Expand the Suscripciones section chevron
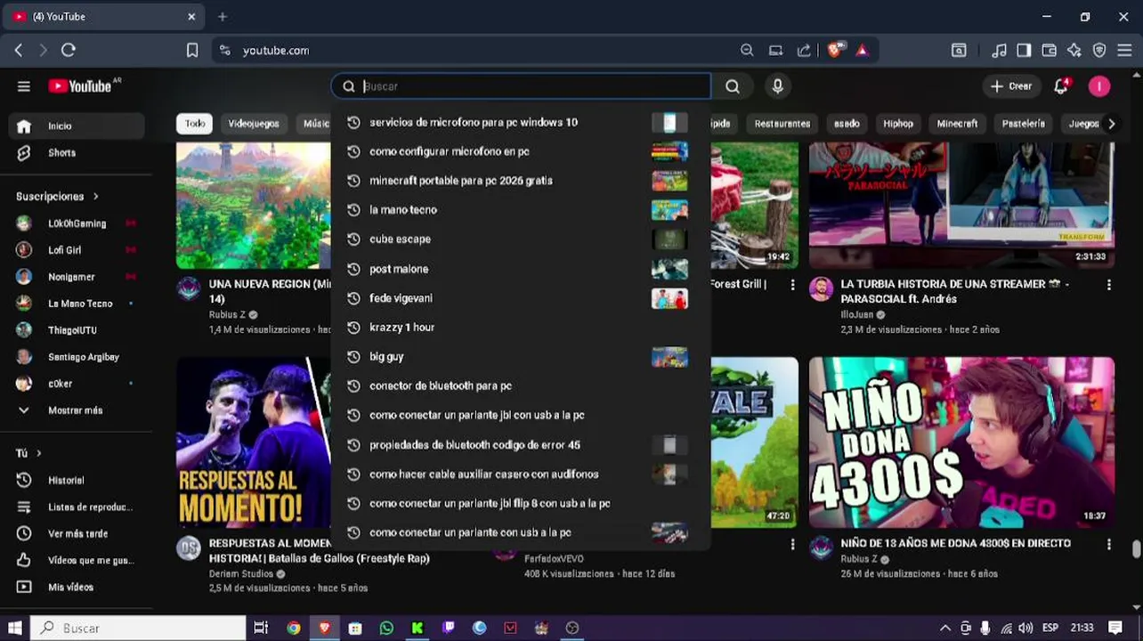This screenshot has width=1143, height=641. (x=95, y=196)
